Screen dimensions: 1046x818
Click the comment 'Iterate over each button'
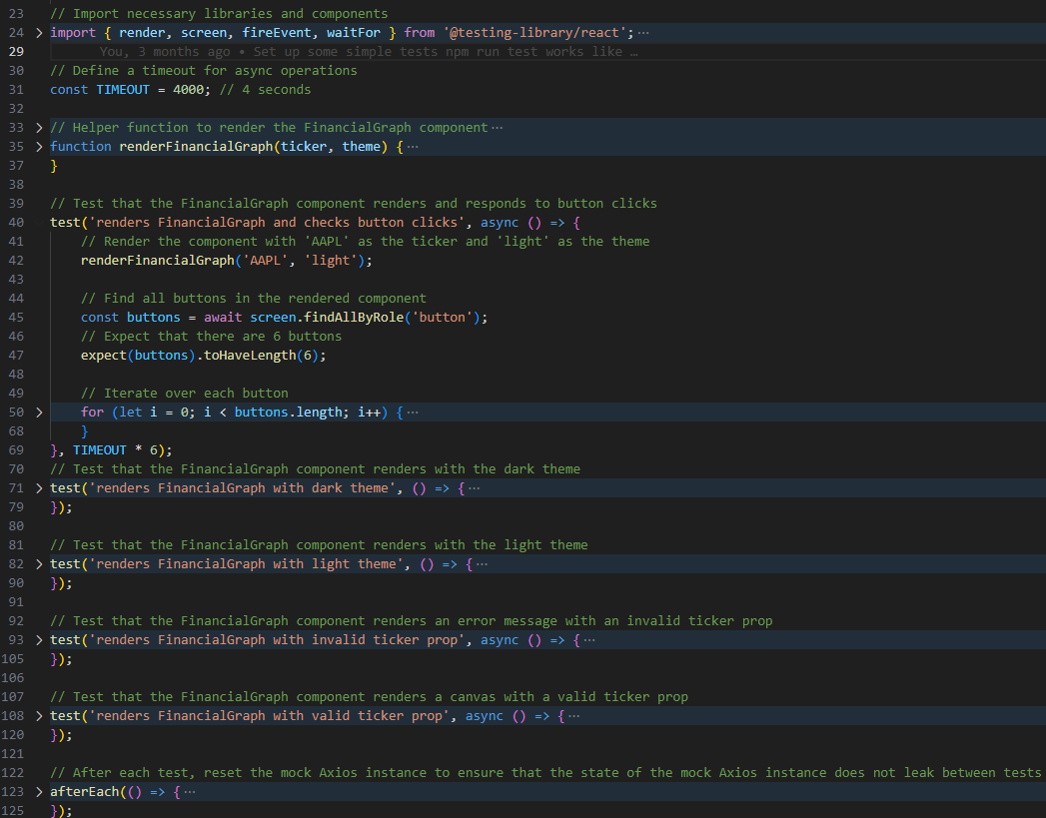(x=185, y=394)
